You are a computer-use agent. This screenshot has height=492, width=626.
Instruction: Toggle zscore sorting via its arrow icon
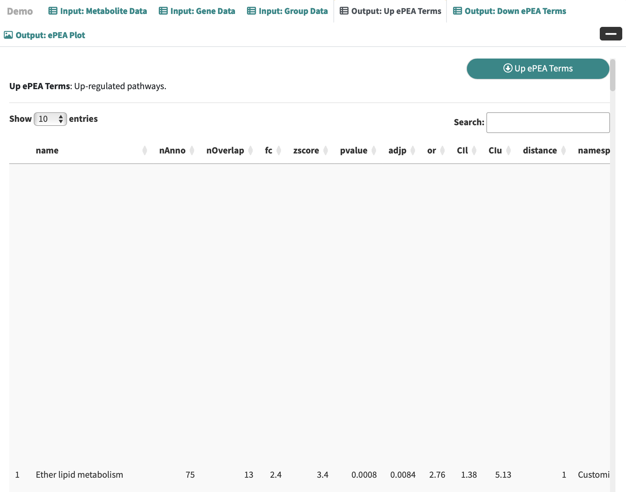(x=325, y=150)
